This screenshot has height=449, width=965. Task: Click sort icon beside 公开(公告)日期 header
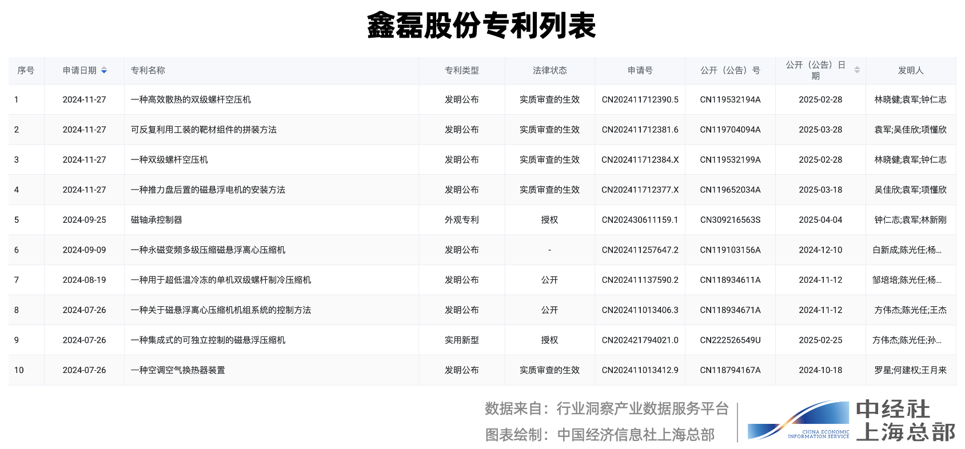point(856,70)
